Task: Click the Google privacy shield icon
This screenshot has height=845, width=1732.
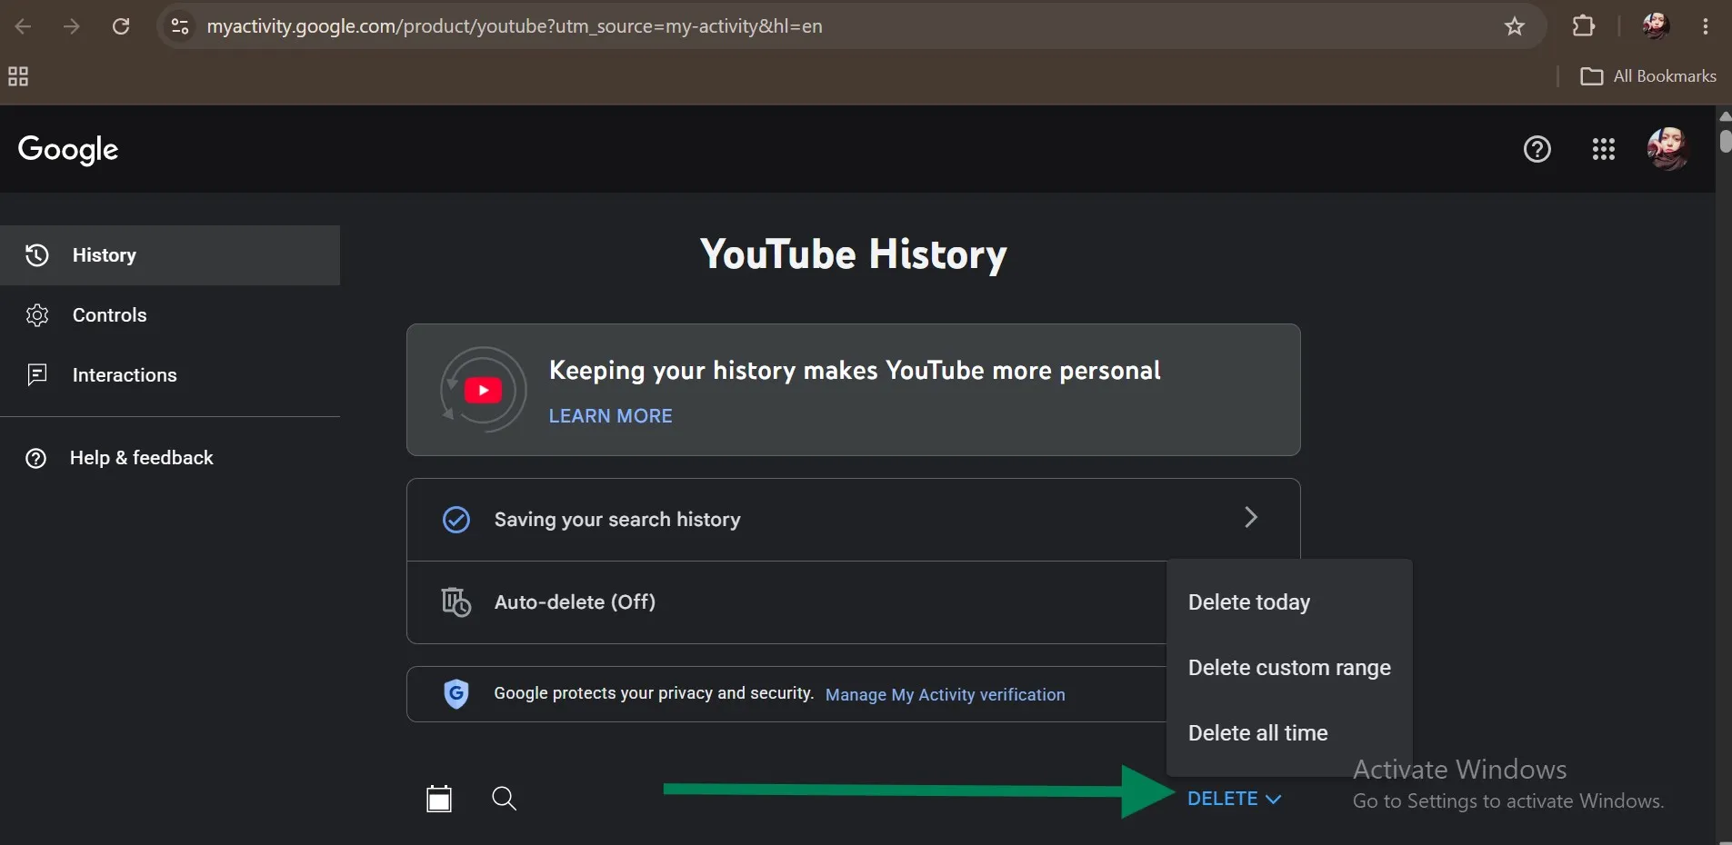Action: pos(456,694)
